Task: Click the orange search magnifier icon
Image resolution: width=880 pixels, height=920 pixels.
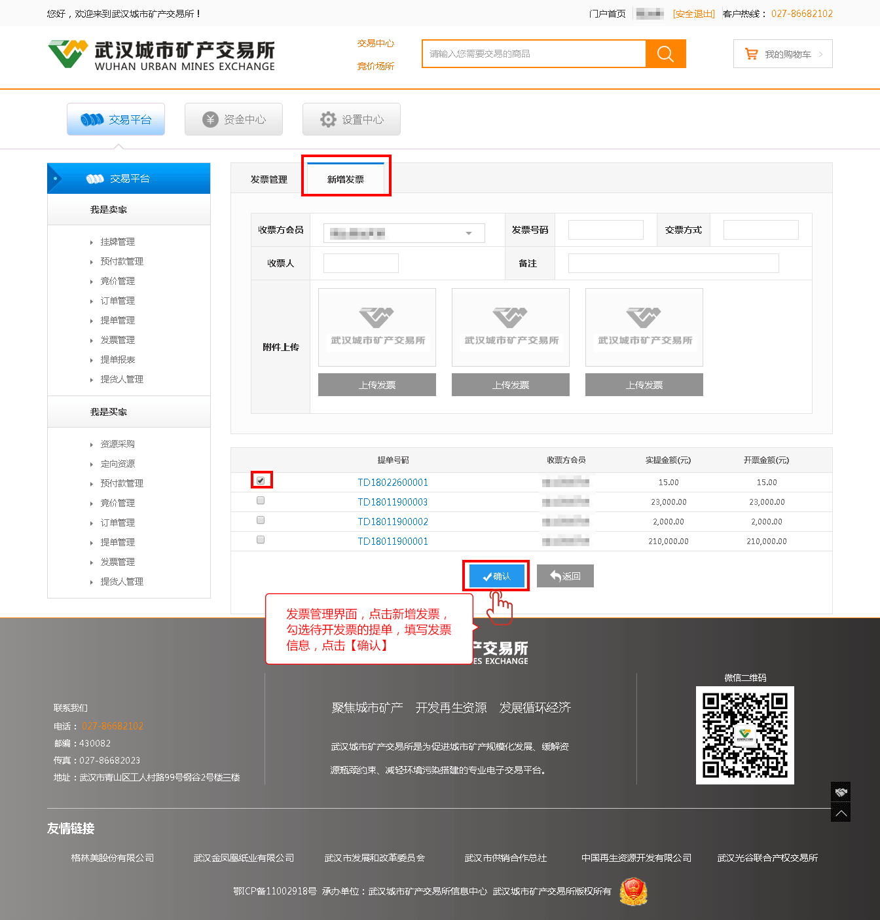Action: 665,54
